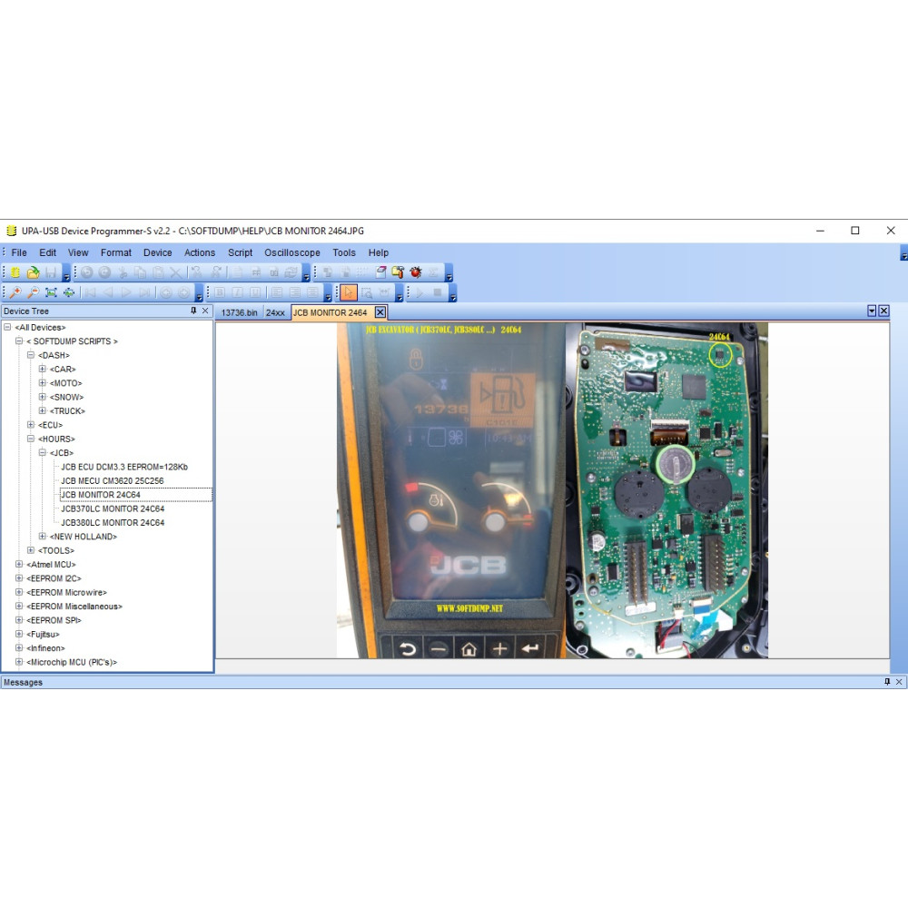Image resolution: width=908 pixels, height=908 pixels.
Task: Toggle the Device Tree panel pin
Action: pyautogui.click(x=193, y=311)
